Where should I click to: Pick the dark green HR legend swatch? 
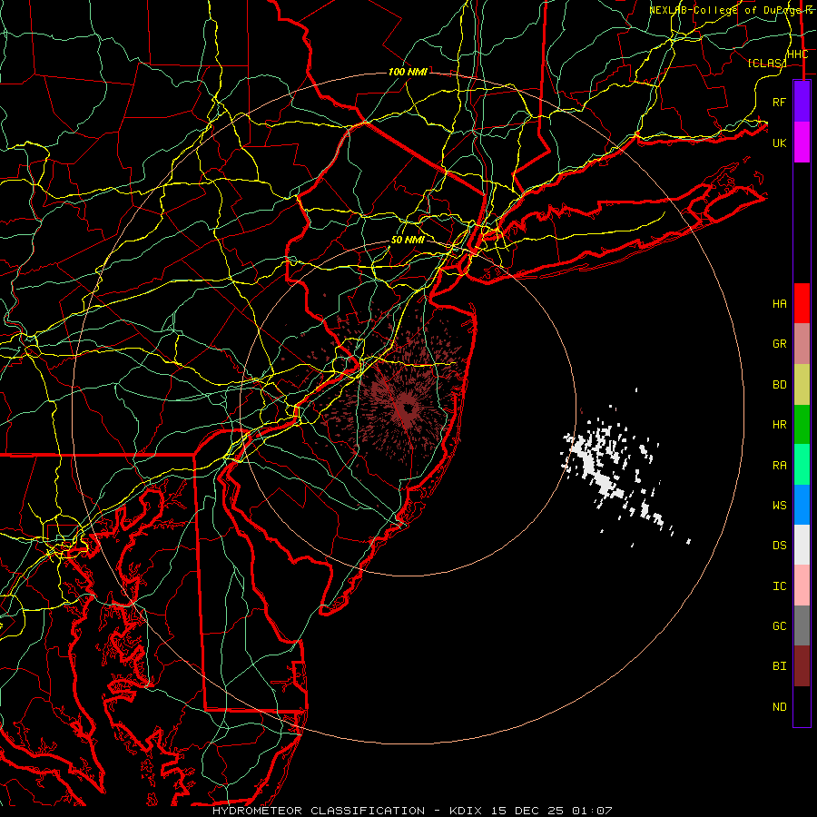click(802, 424)
